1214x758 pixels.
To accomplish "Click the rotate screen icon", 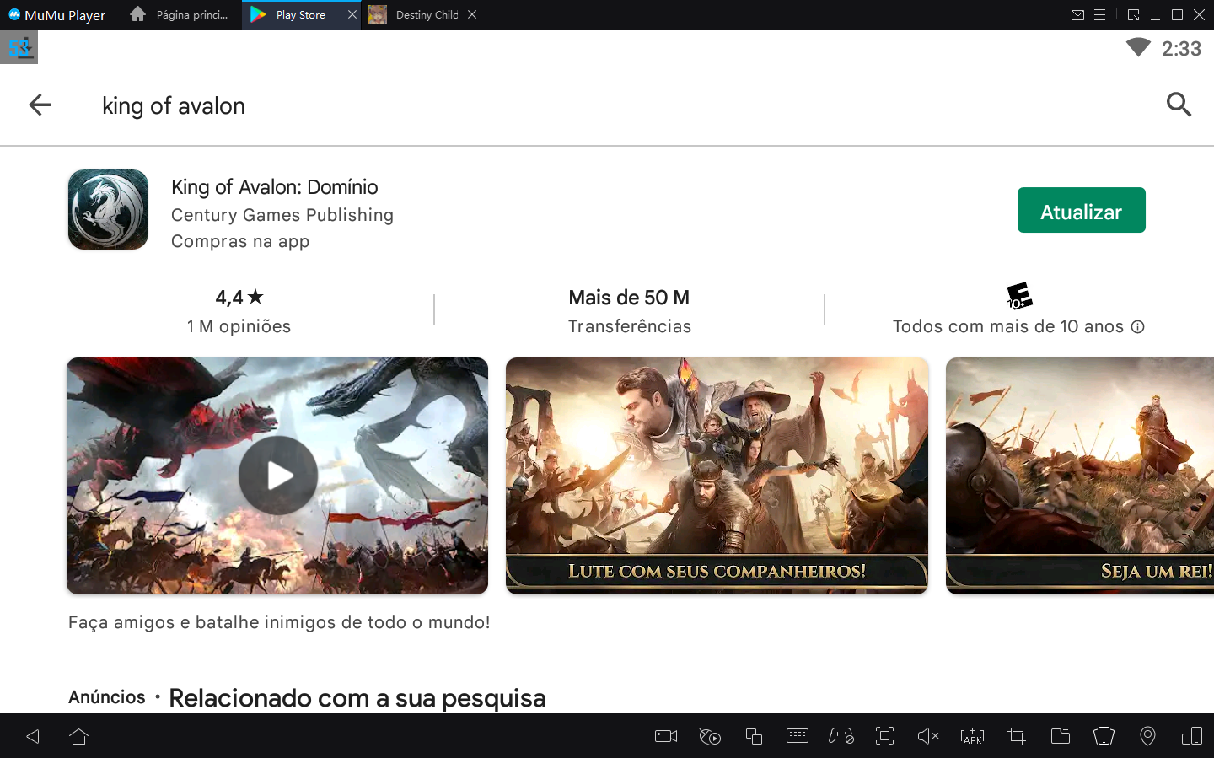I will (x=1191, y=736).
